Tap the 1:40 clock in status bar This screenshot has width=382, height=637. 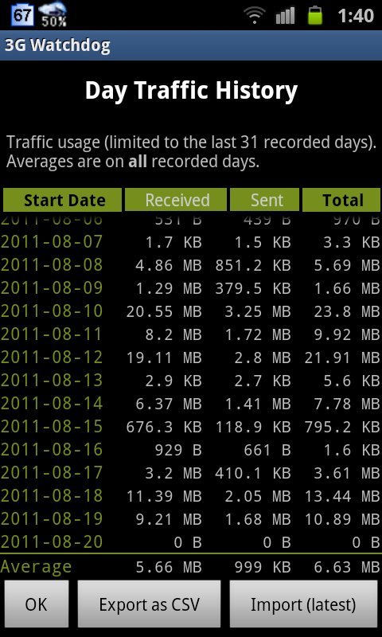356,15
